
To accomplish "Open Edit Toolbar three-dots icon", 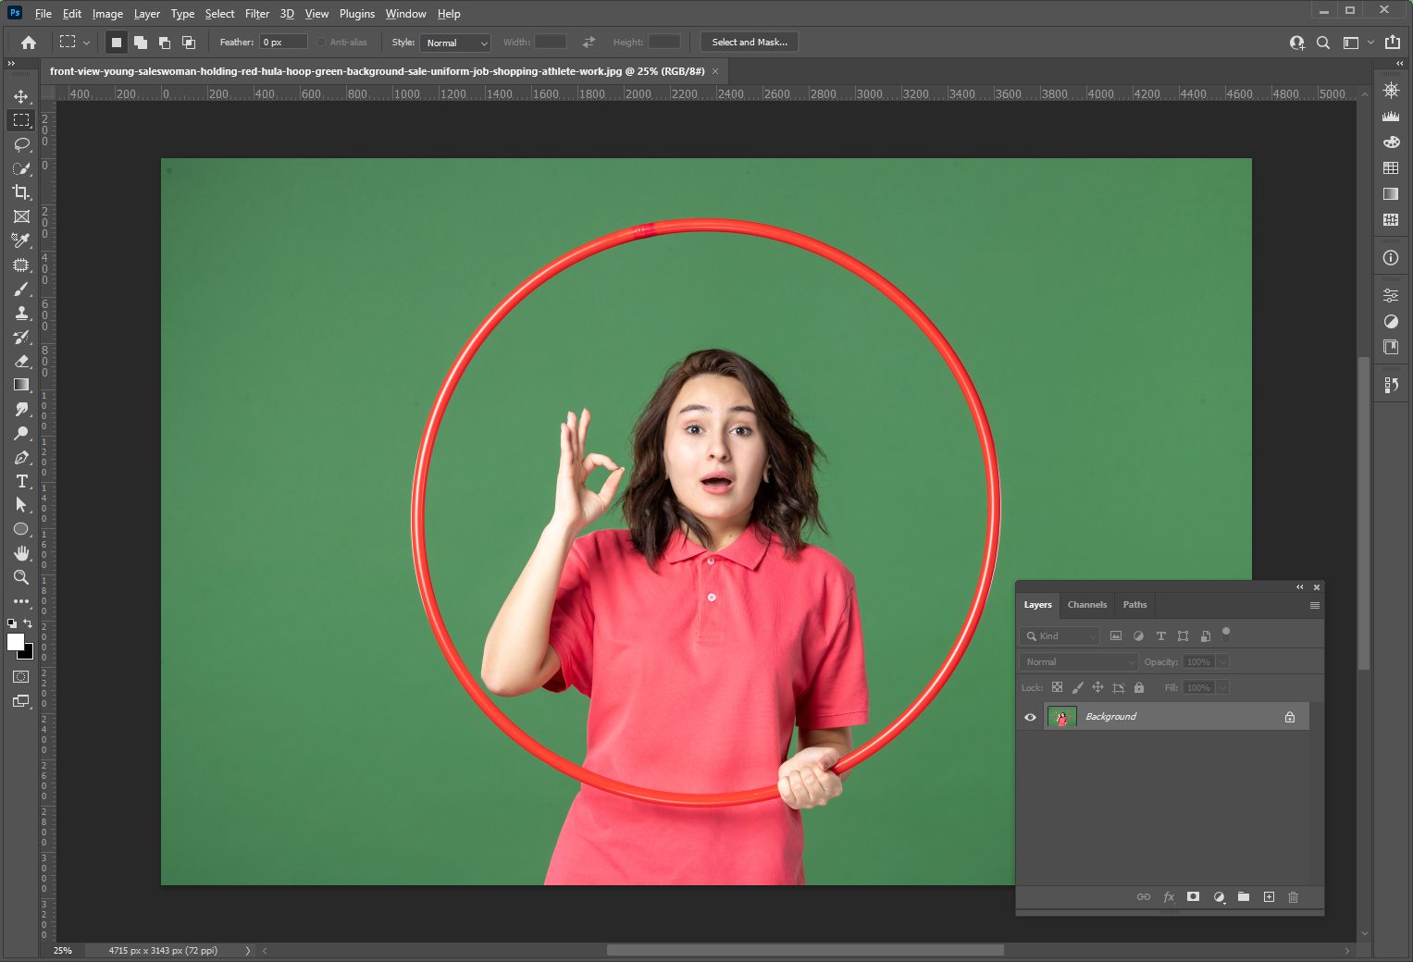I will click(x=21, y=601).
